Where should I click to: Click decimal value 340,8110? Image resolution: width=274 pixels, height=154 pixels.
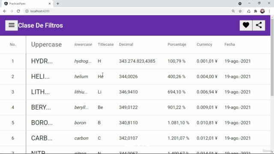(128, 123)
